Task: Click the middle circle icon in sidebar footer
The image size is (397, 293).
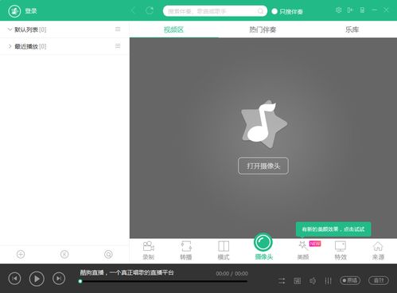Action: (64, 254)
